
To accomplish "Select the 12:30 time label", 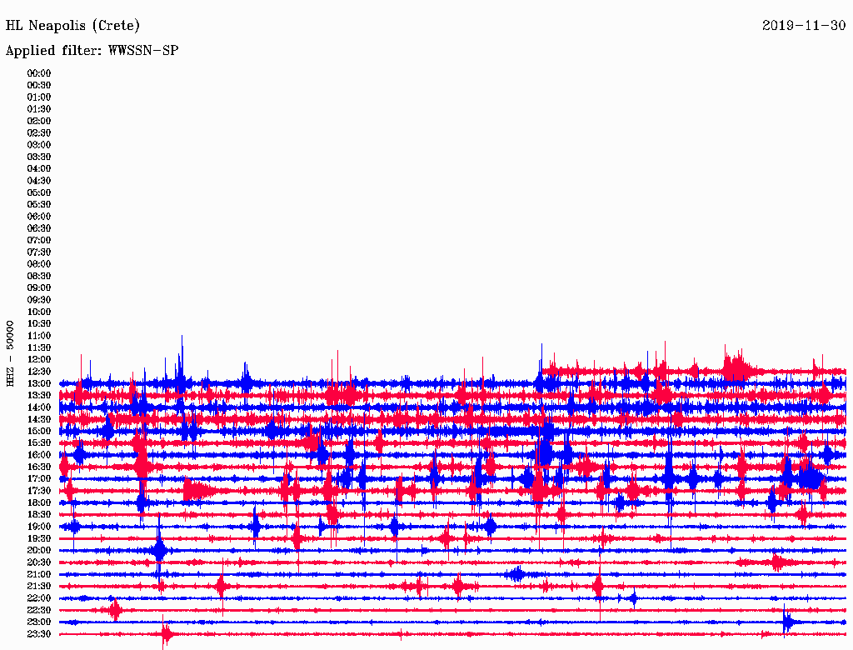I will coord(39,372).
